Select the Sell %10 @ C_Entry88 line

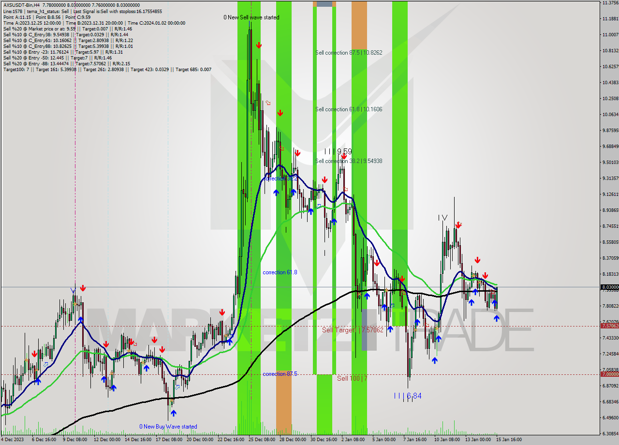click(x=68, y=46)
